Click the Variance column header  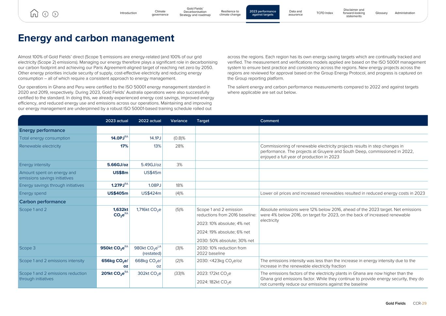(x=179, y=121)
